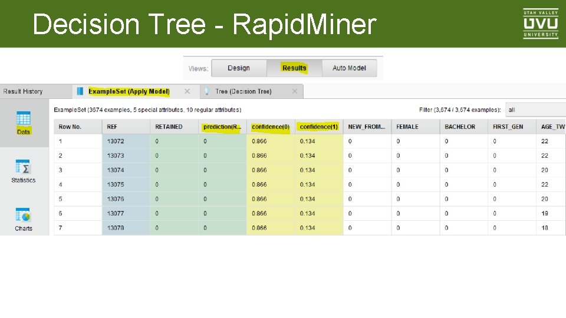Image resolution: width=566 pixels, height=318 pixels.
Task: Click confidence(0) value 0.866 in row 4
Action: [x=271, y=184]
